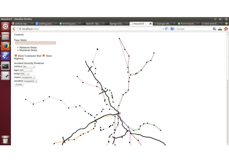229x162 pixels.
Task: Go to the Firefox home page icon
Action: [x=226, y=29]
